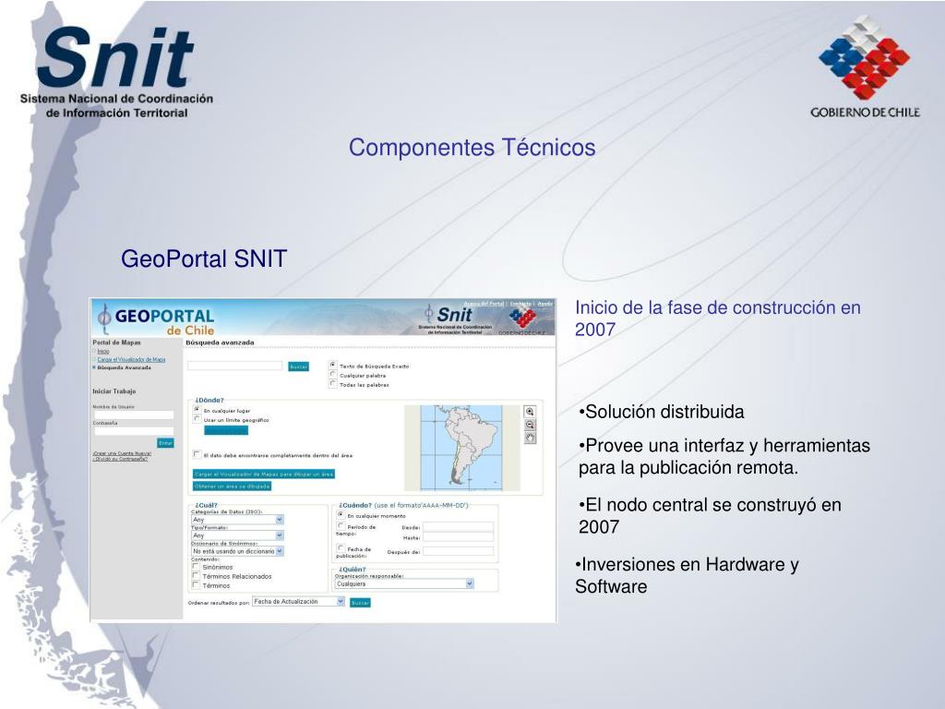Check 'El dato debe encontrarse completamente' box
This screenshot has width=945, height=709.
[x=197, y=454]
